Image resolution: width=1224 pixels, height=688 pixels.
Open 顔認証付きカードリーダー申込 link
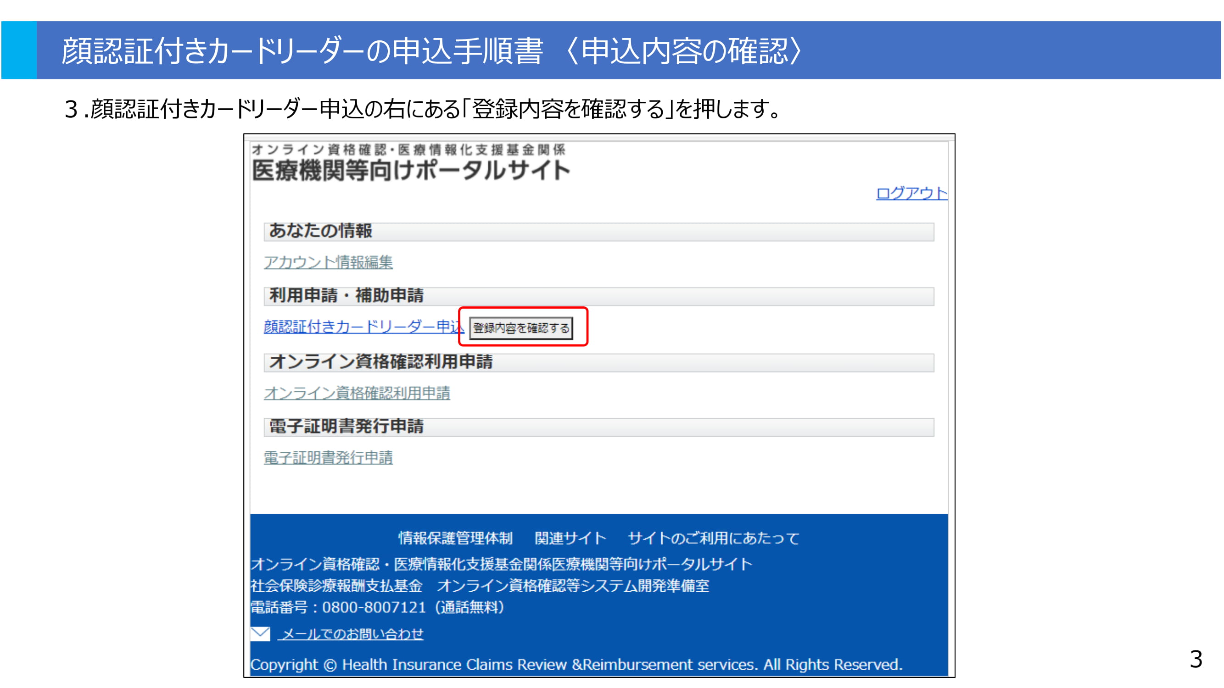(x=363, y=327)
